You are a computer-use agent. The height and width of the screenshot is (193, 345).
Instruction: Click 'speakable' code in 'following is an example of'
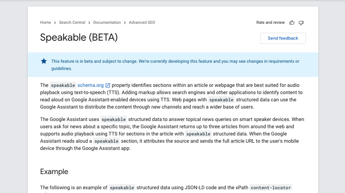click(x=122, y=187)
